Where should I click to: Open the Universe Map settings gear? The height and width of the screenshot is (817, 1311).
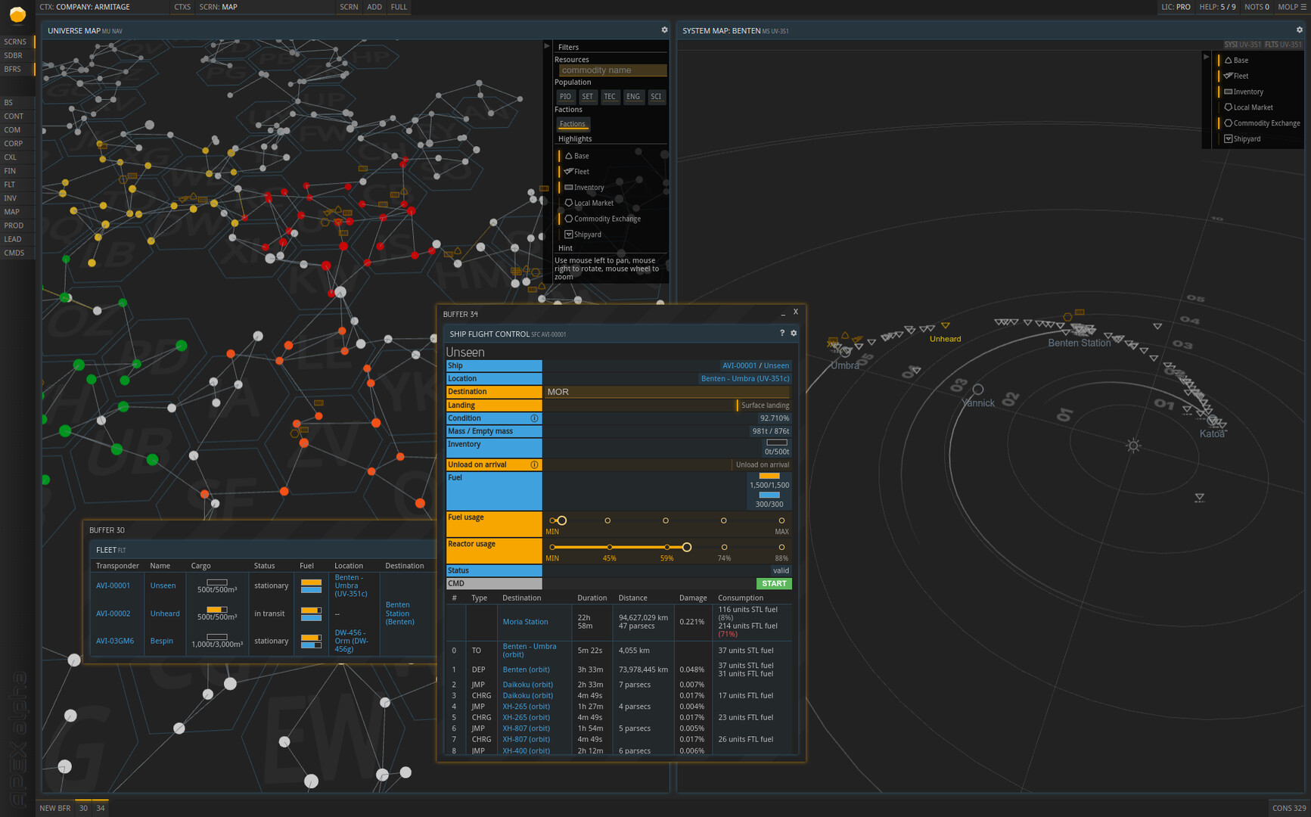(x=664, y=30)
